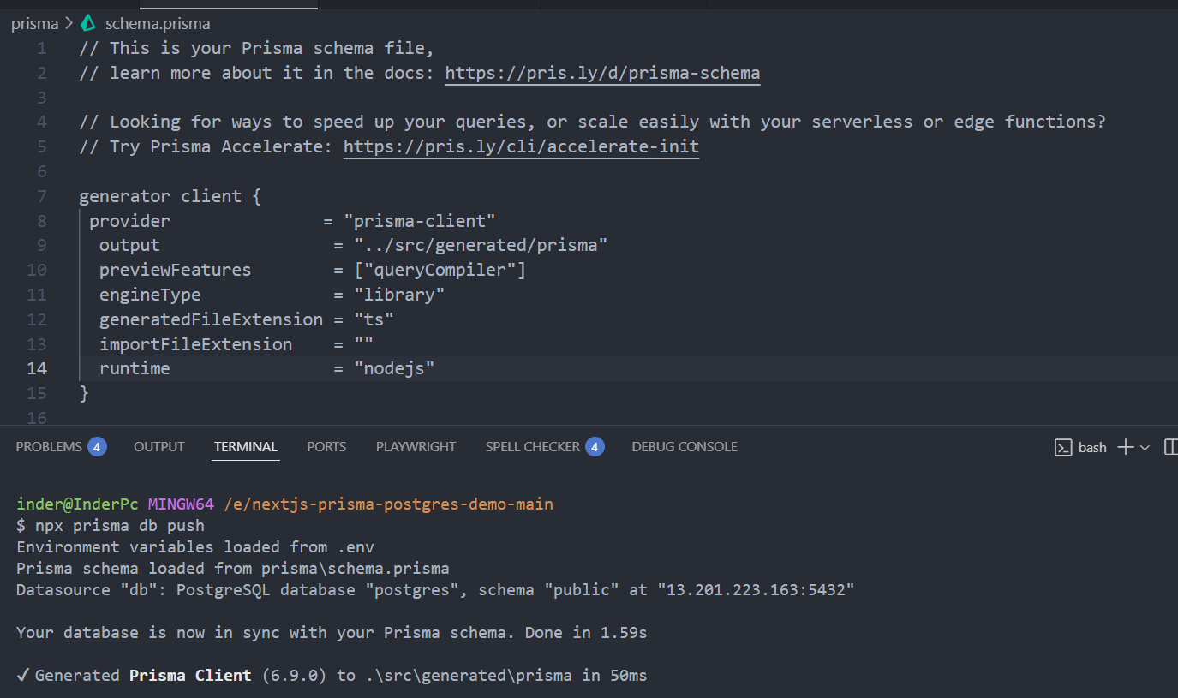Screen dimensions: 1178x698
Task: Click the Prisma file icon in breadcrumb
Action: coord(88,23)
